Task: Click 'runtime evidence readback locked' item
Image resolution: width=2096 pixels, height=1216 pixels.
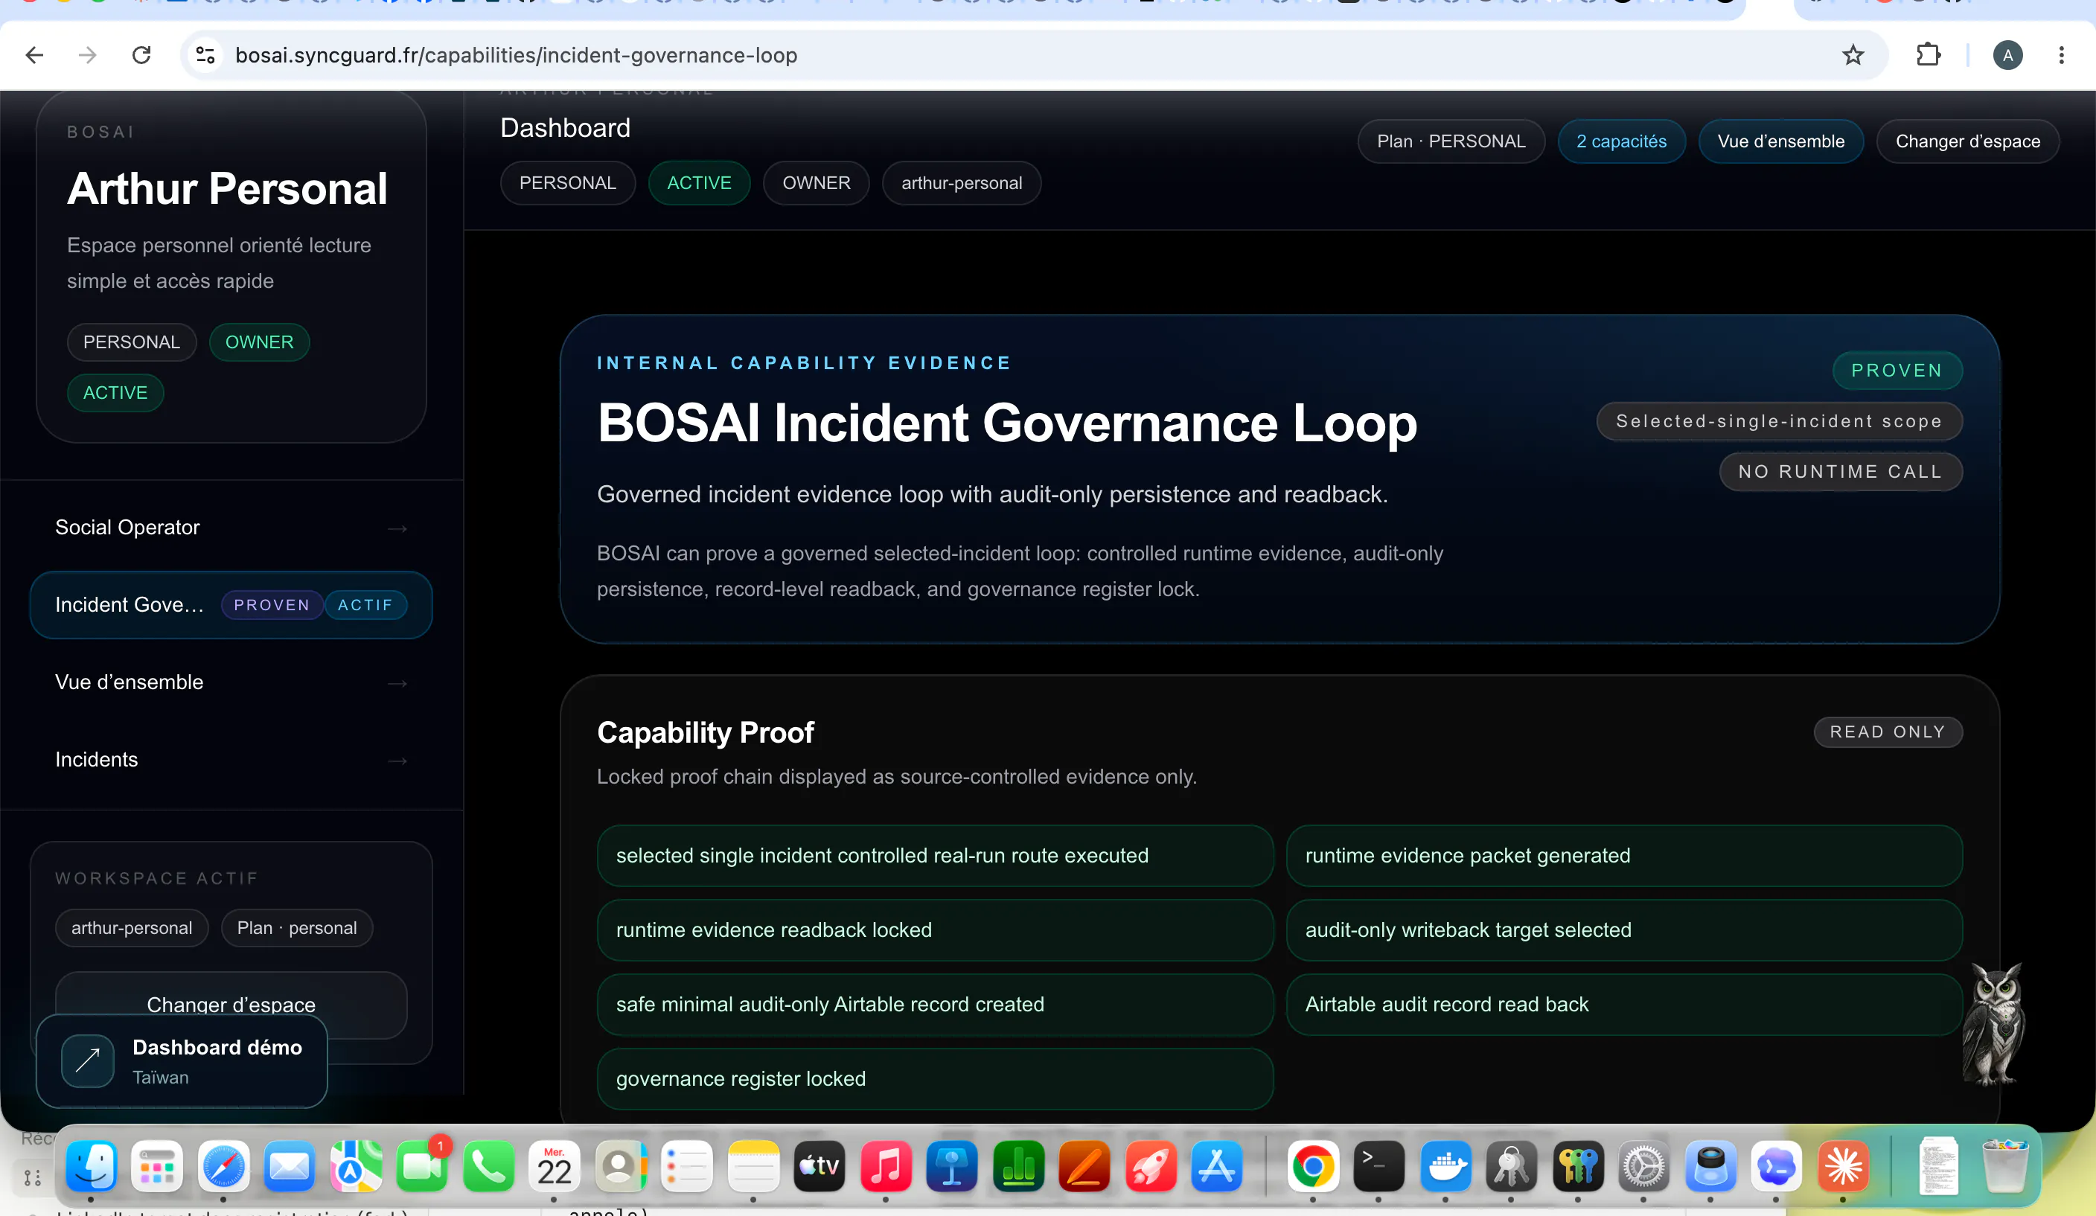Action: pyautogui.click(x=935, y=930)
